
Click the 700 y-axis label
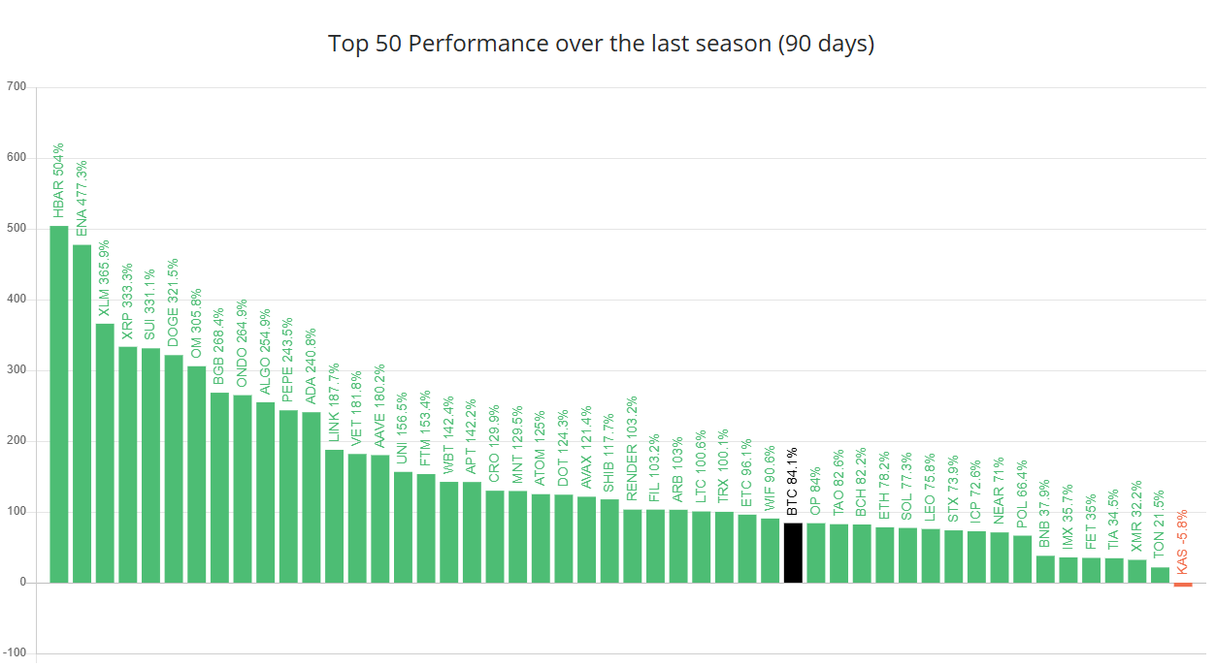(x=16, y=87)
